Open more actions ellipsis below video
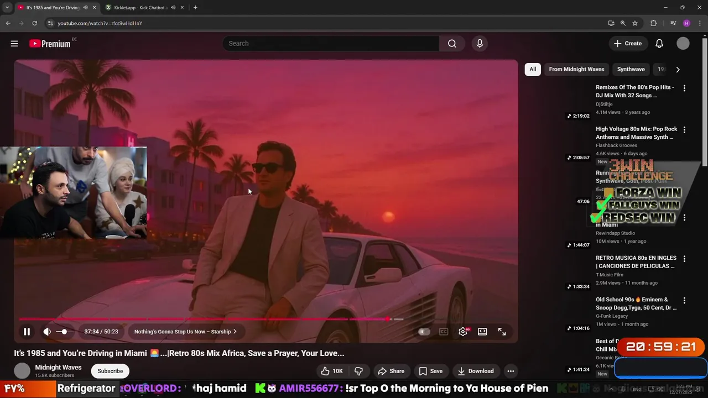The image size is (708, 398). (x=511, y=371)
